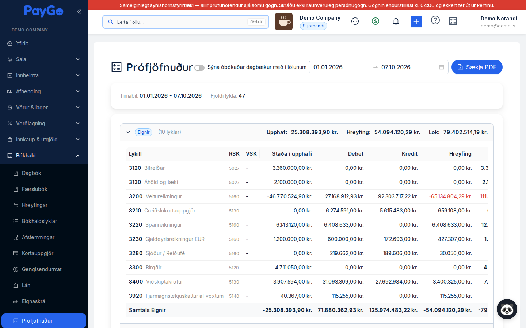Collapse the sidebar with the double-chevron icon
Image resolution: width=526 pixels, height=328 pixels.
coord(79,12)
